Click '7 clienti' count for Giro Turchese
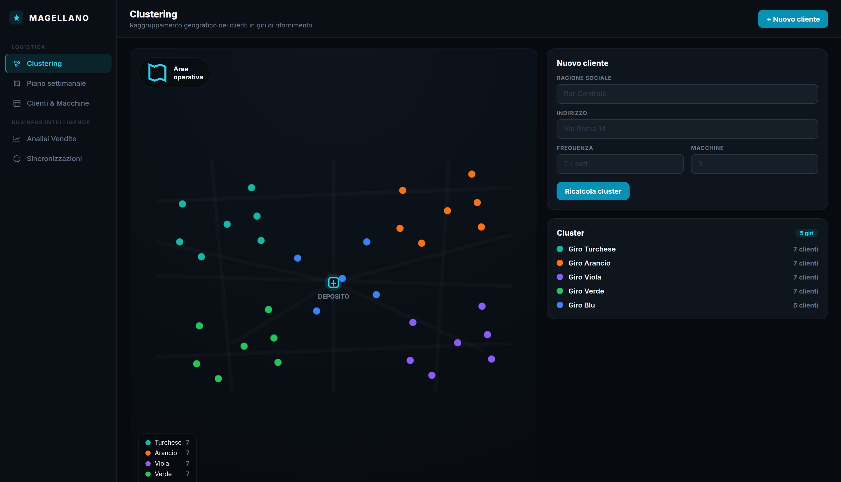This screenshot has height=482, width=841. point(806,249)
